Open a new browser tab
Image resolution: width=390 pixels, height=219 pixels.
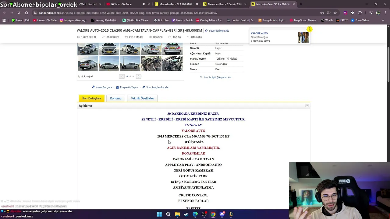tap(301, 4)
